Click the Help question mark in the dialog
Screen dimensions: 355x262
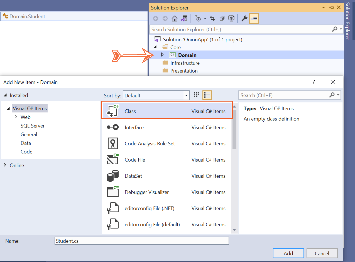pos(314,82)
